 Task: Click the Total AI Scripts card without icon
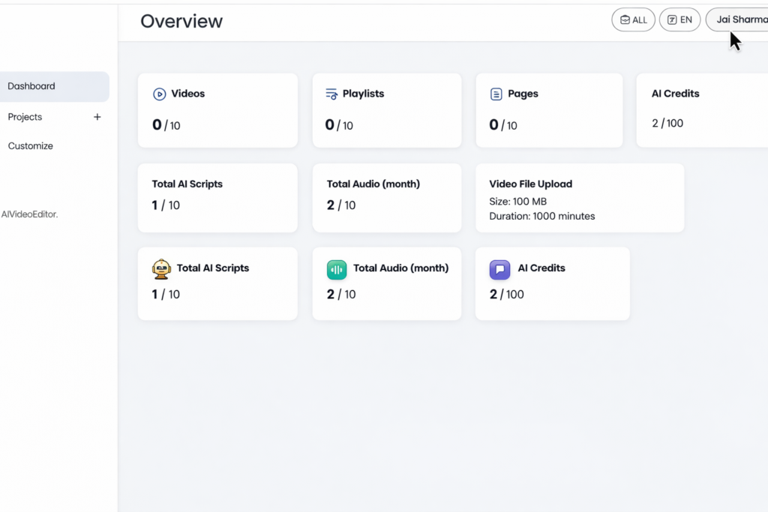[217, 199]
